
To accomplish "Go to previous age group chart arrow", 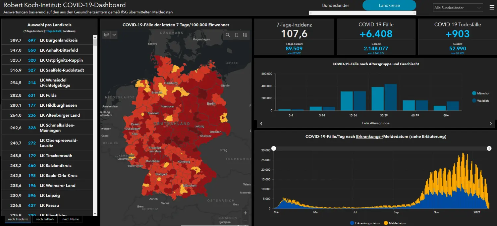I will (261, 124).
